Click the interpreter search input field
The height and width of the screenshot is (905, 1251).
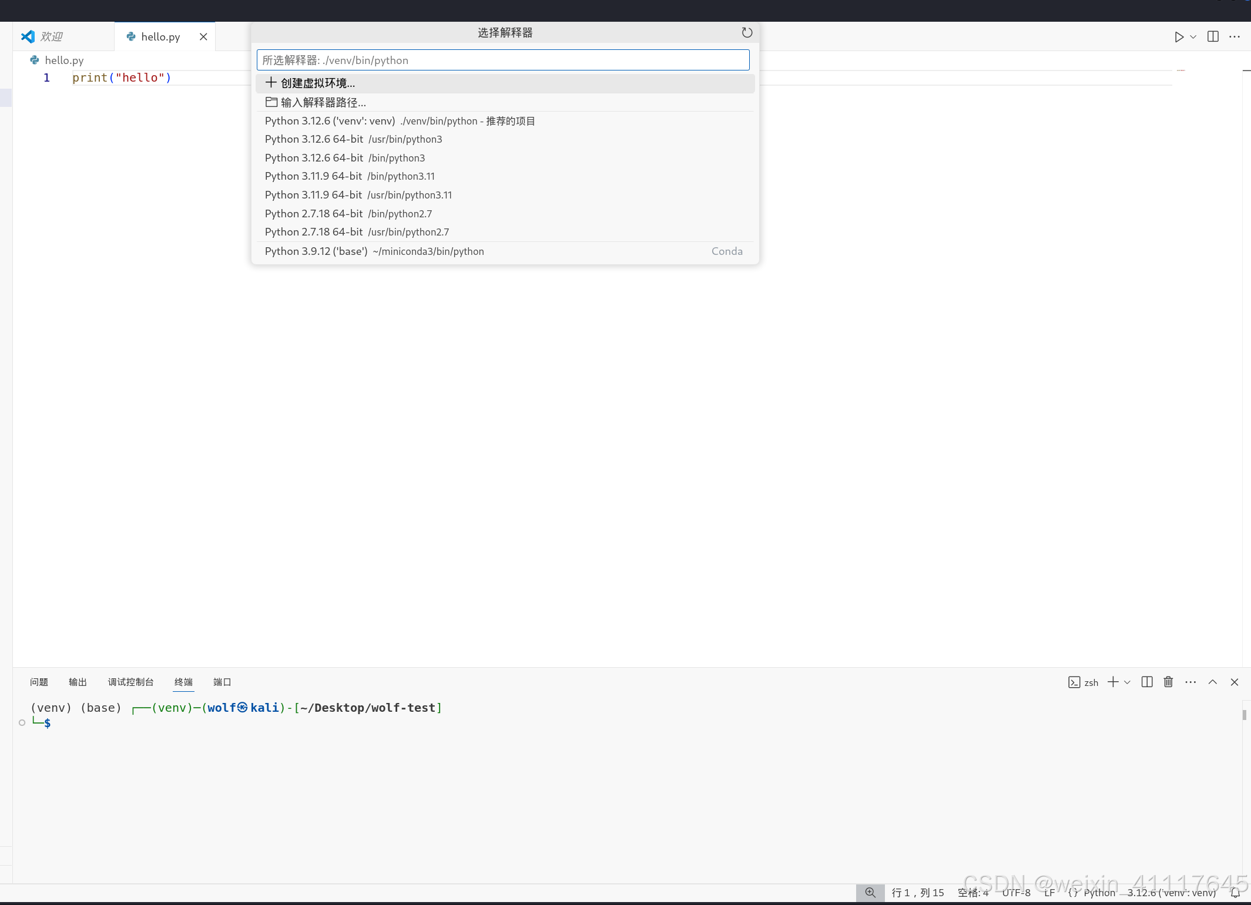pyautogui.click(x=502, y=60)
